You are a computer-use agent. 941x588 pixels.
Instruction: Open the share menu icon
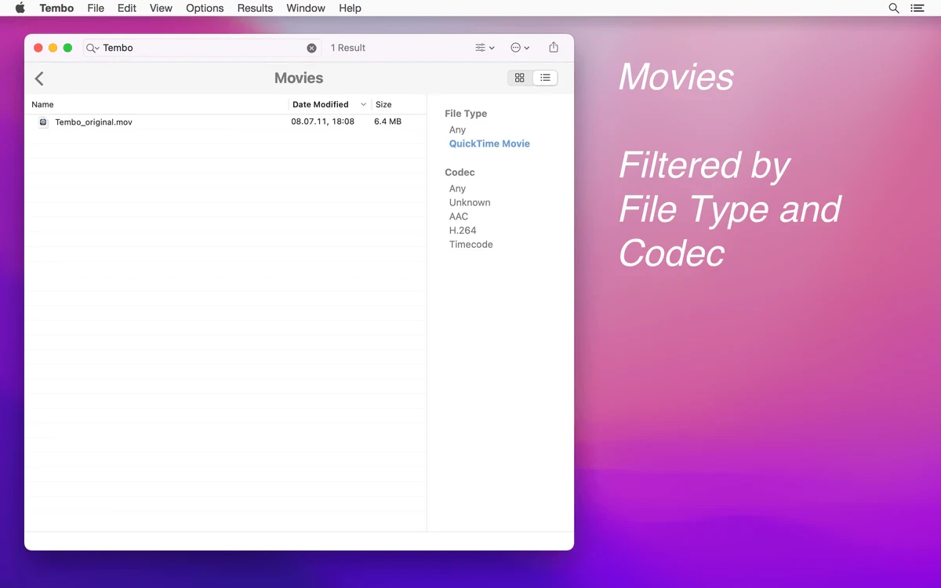pos(554,48)
